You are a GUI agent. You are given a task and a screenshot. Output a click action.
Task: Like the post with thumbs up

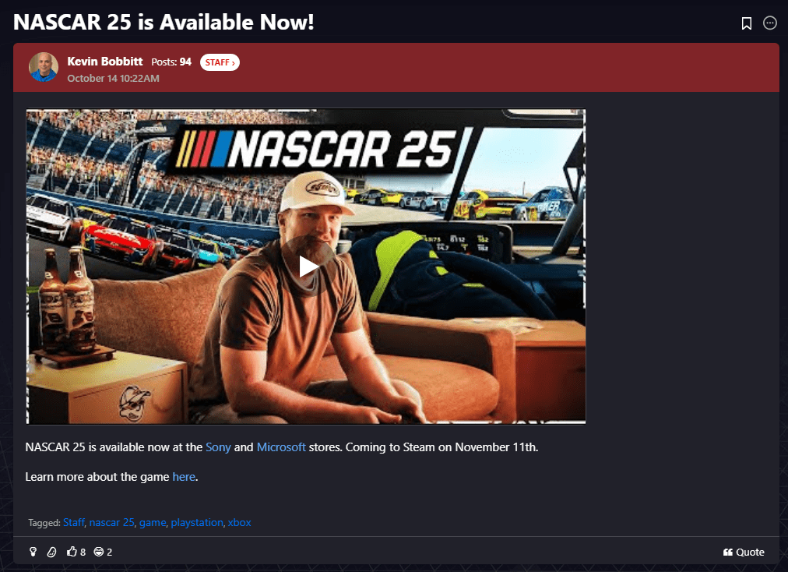[72, 552]
